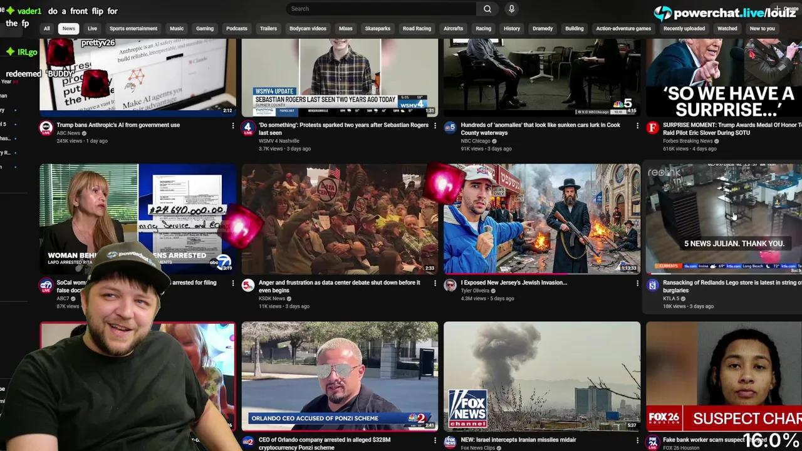Open Trump bans Anthropic's AI video title
This screenshot has width=802, height=451.
point(118,125)
